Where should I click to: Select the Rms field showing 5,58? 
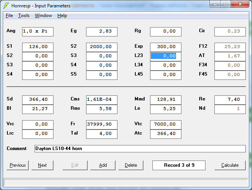(x=102, y=109)
